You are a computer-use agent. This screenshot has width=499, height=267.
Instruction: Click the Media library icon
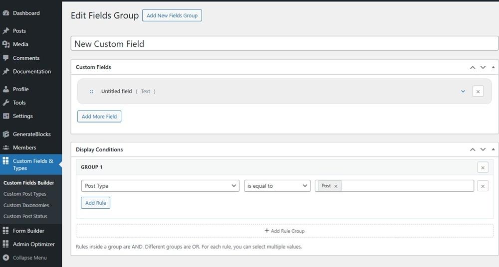click(5, 44)
